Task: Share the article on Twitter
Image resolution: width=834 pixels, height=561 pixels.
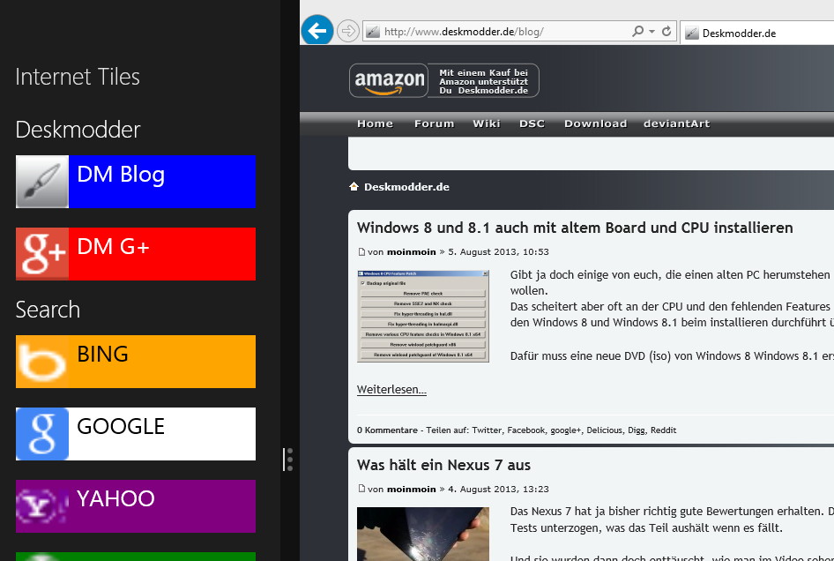Action: pyautogui.click(x=487, y=430)
